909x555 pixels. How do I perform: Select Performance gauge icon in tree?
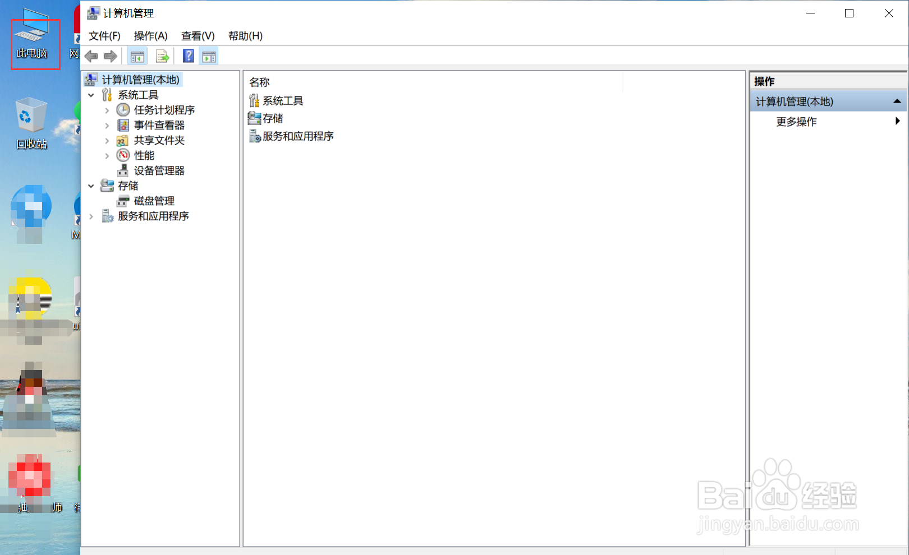coord(123,155)
